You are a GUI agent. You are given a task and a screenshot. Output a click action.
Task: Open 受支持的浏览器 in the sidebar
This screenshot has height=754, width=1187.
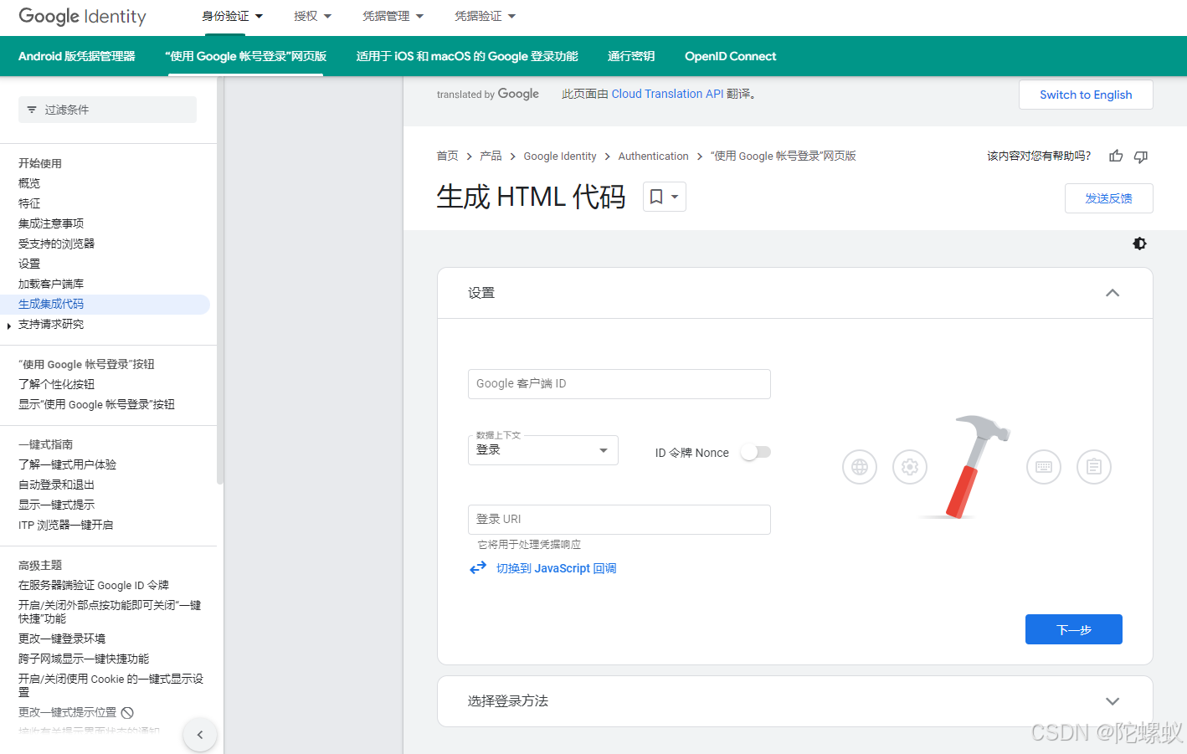click(x=57, y=244)
